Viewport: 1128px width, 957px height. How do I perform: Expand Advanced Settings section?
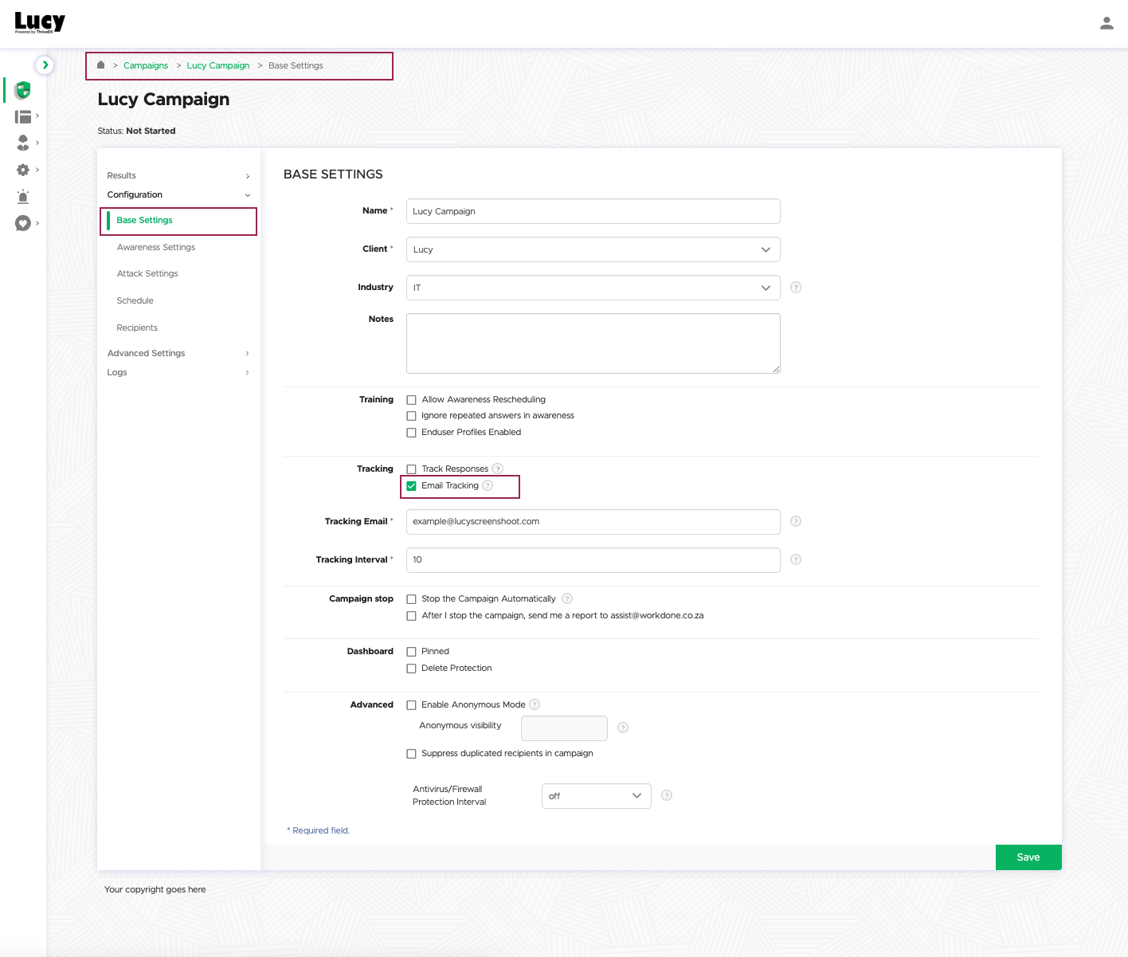[178, 353]
